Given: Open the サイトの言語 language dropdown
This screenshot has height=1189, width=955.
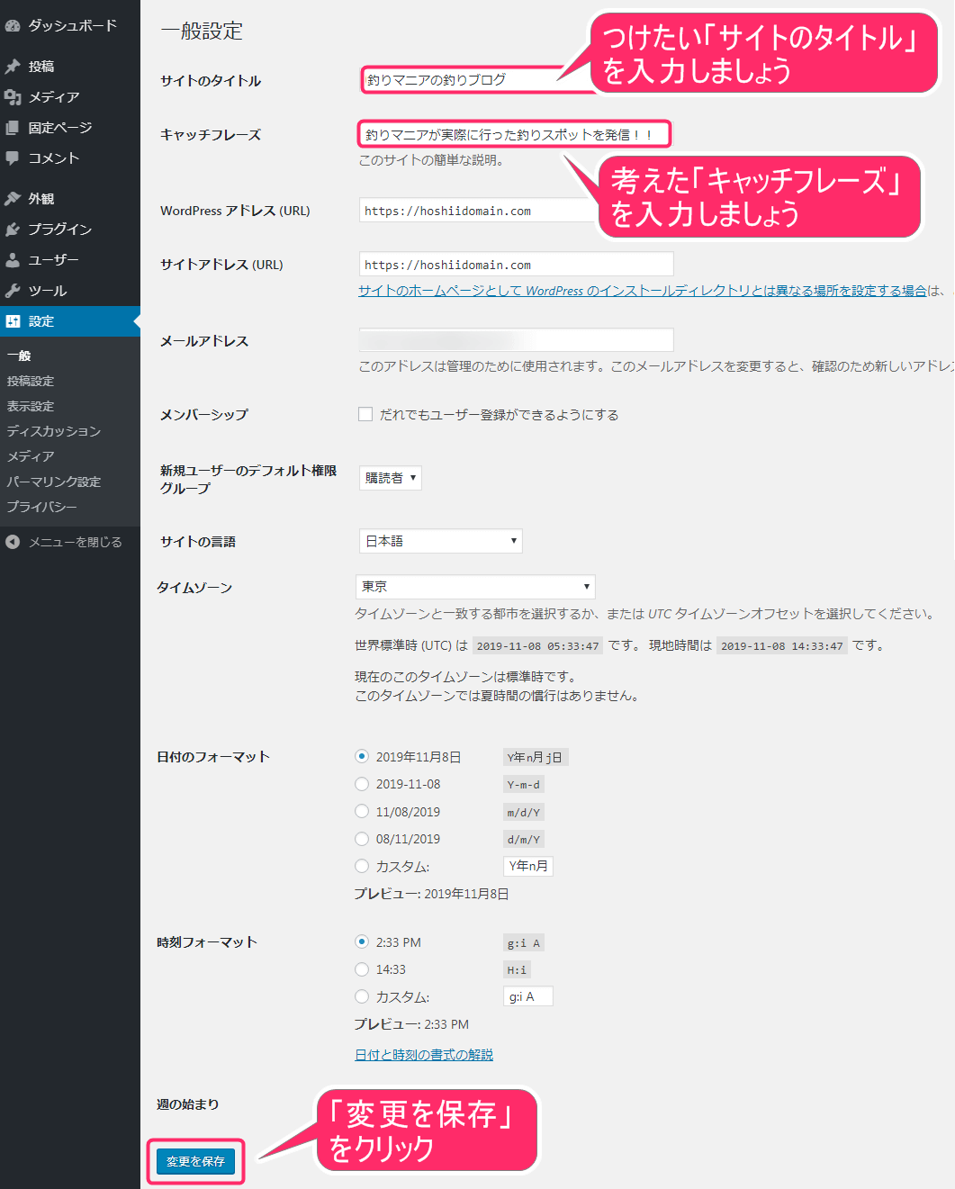Looking at the screenshot, I should tap(440, 541).
